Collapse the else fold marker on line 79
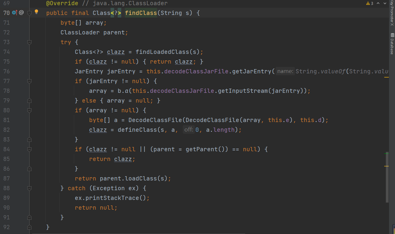395x234 pixels. coord(29,101)
